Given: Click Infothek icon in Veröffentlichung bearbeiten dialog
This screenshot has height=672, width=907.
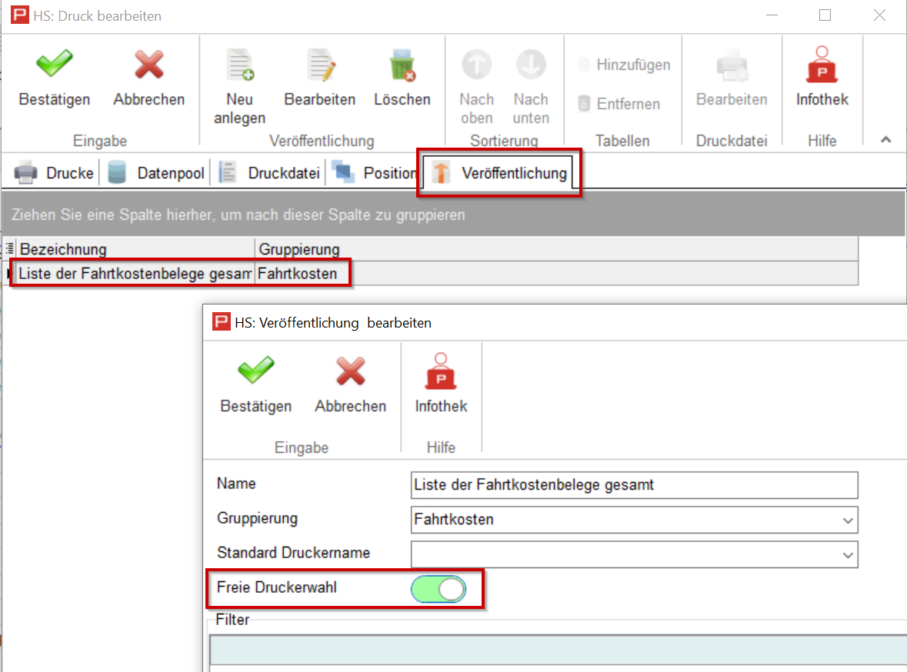Looking at the screenshot, I should click(441, 373).
